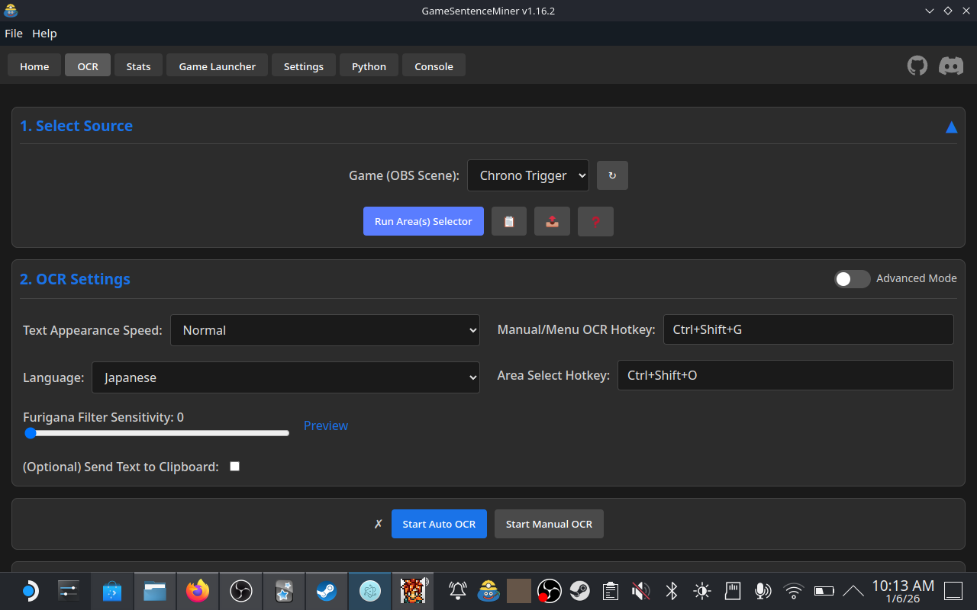Enable Advanced Mode toggle

point(853,279)
